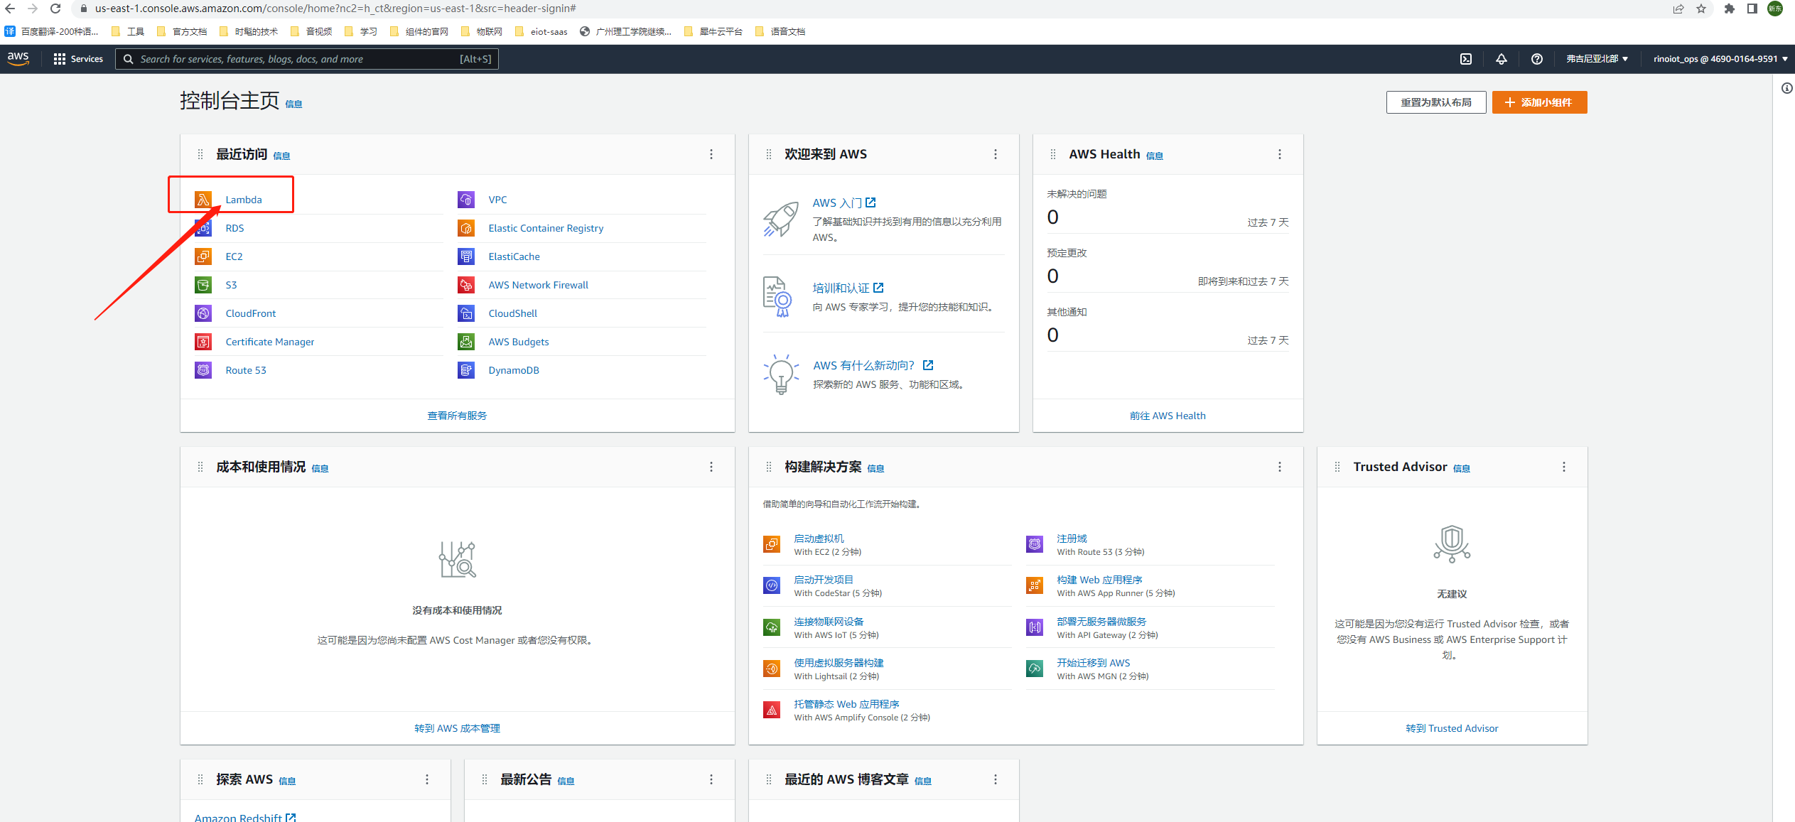
Task: Click the ElastiCache service icon
Action: click(466, 256)
